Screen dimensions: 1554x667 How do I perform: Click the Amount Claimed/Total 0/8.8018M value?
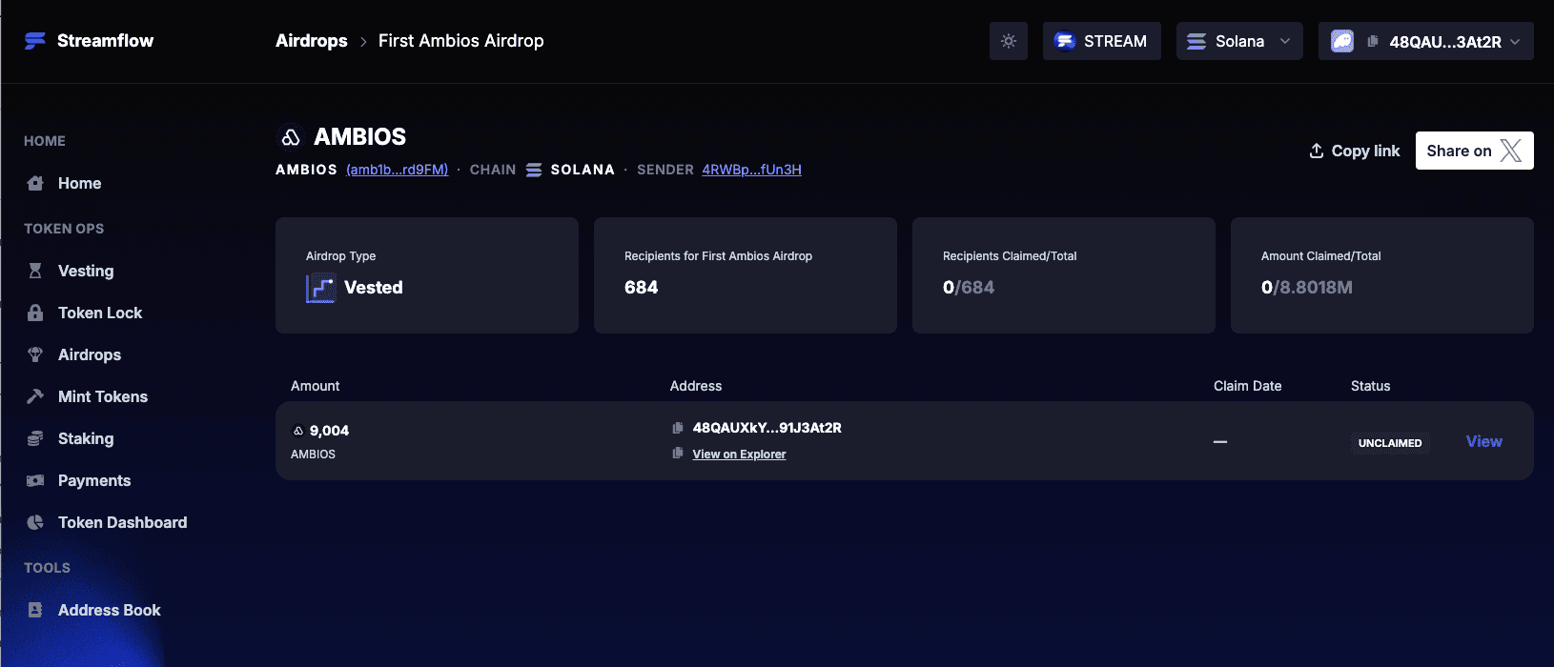[1307, 288]
